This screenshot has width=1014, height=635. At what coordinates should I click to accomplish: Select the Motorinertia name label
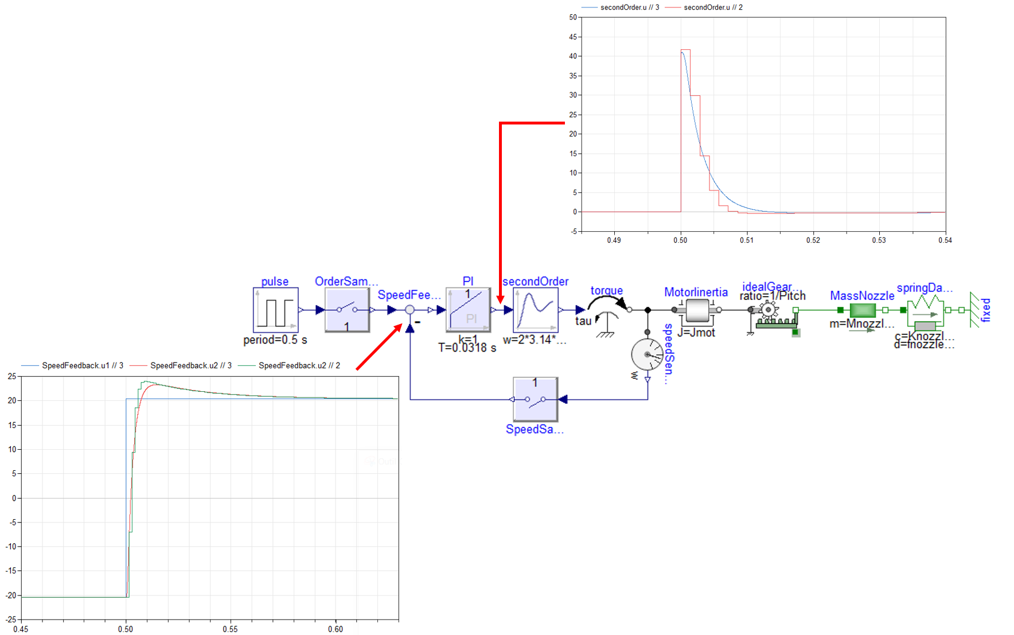point(696,292)
